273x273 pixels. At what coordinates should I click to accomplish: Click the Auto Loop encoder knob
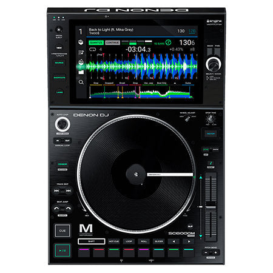coord(62,124)
